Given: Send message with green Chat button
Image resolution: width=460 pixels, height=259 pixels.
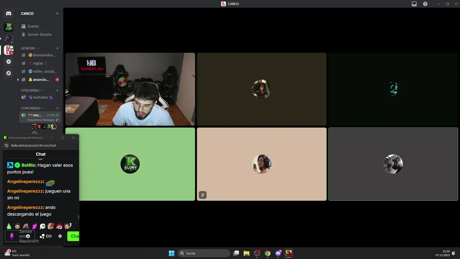Looking at the screenshot, I should click(x=73, y=236).
